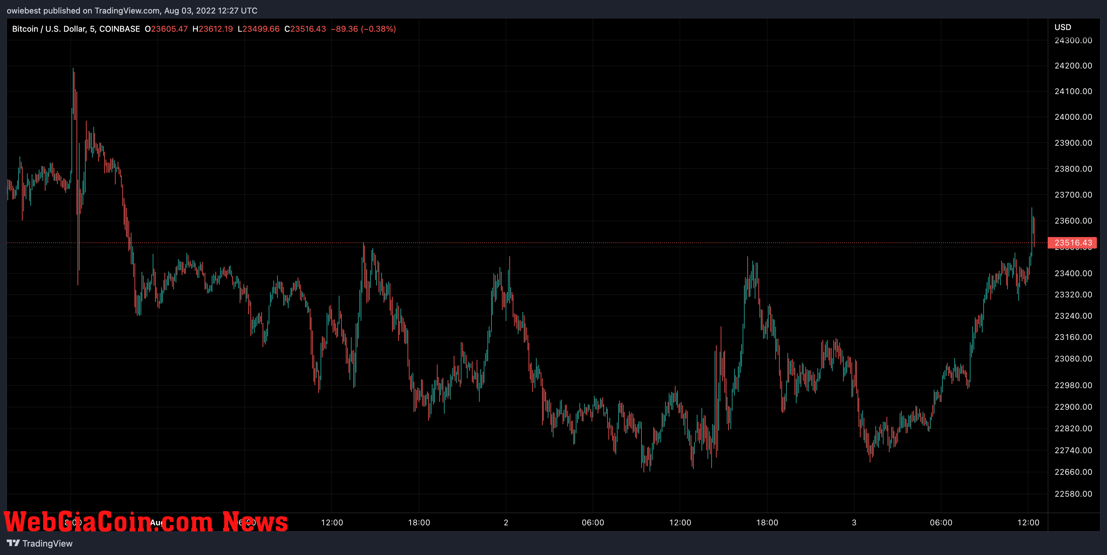Click the first 18:00 time axis label
The image size is (1107, 555).
pos(419,522)
